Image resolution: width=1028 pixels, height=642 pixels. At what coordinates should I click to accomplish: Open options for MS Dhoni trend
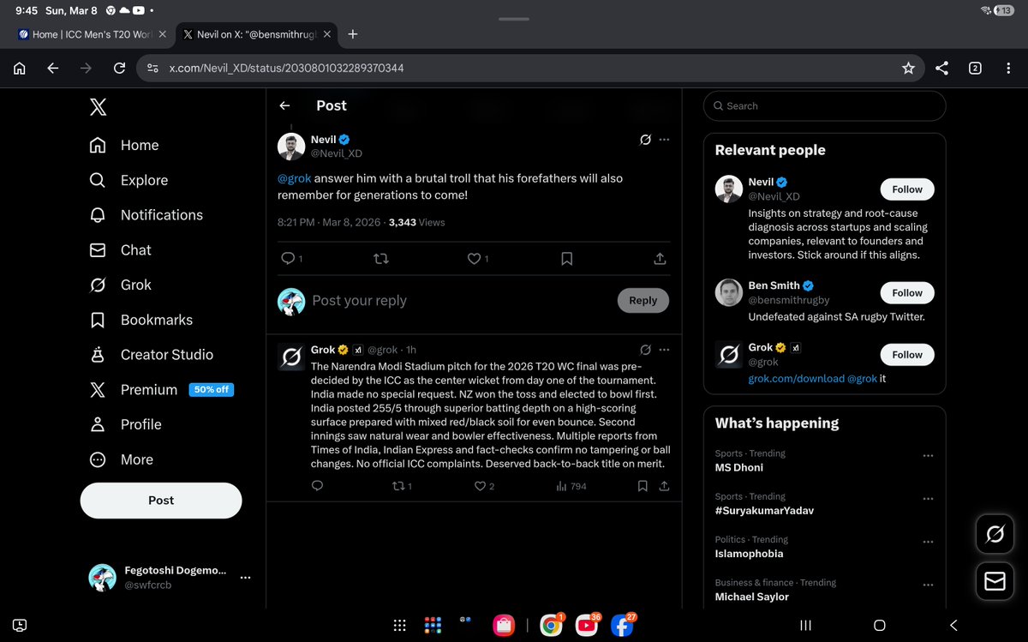(928, 456)
